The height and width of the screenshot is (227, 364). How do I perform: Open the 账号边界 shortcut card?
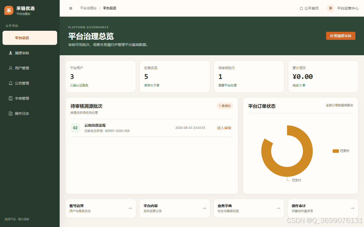[x=101, y=208]
